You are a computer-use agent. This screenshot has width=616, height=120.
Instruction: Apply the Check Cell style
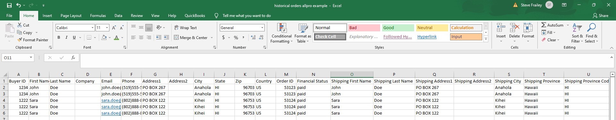click(330, 36)
